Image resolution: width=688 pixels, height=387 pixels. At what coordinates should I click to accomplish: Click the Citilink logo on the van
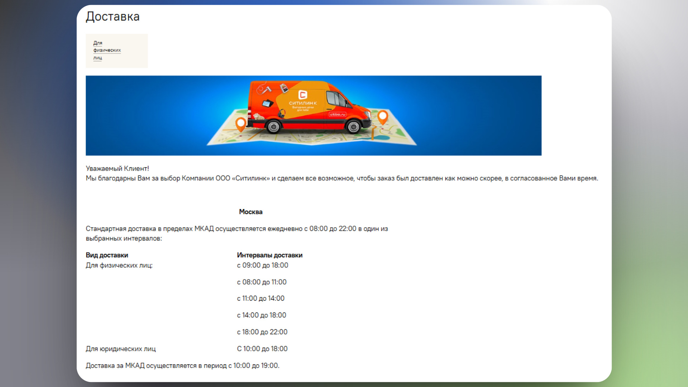coord(303,95)
